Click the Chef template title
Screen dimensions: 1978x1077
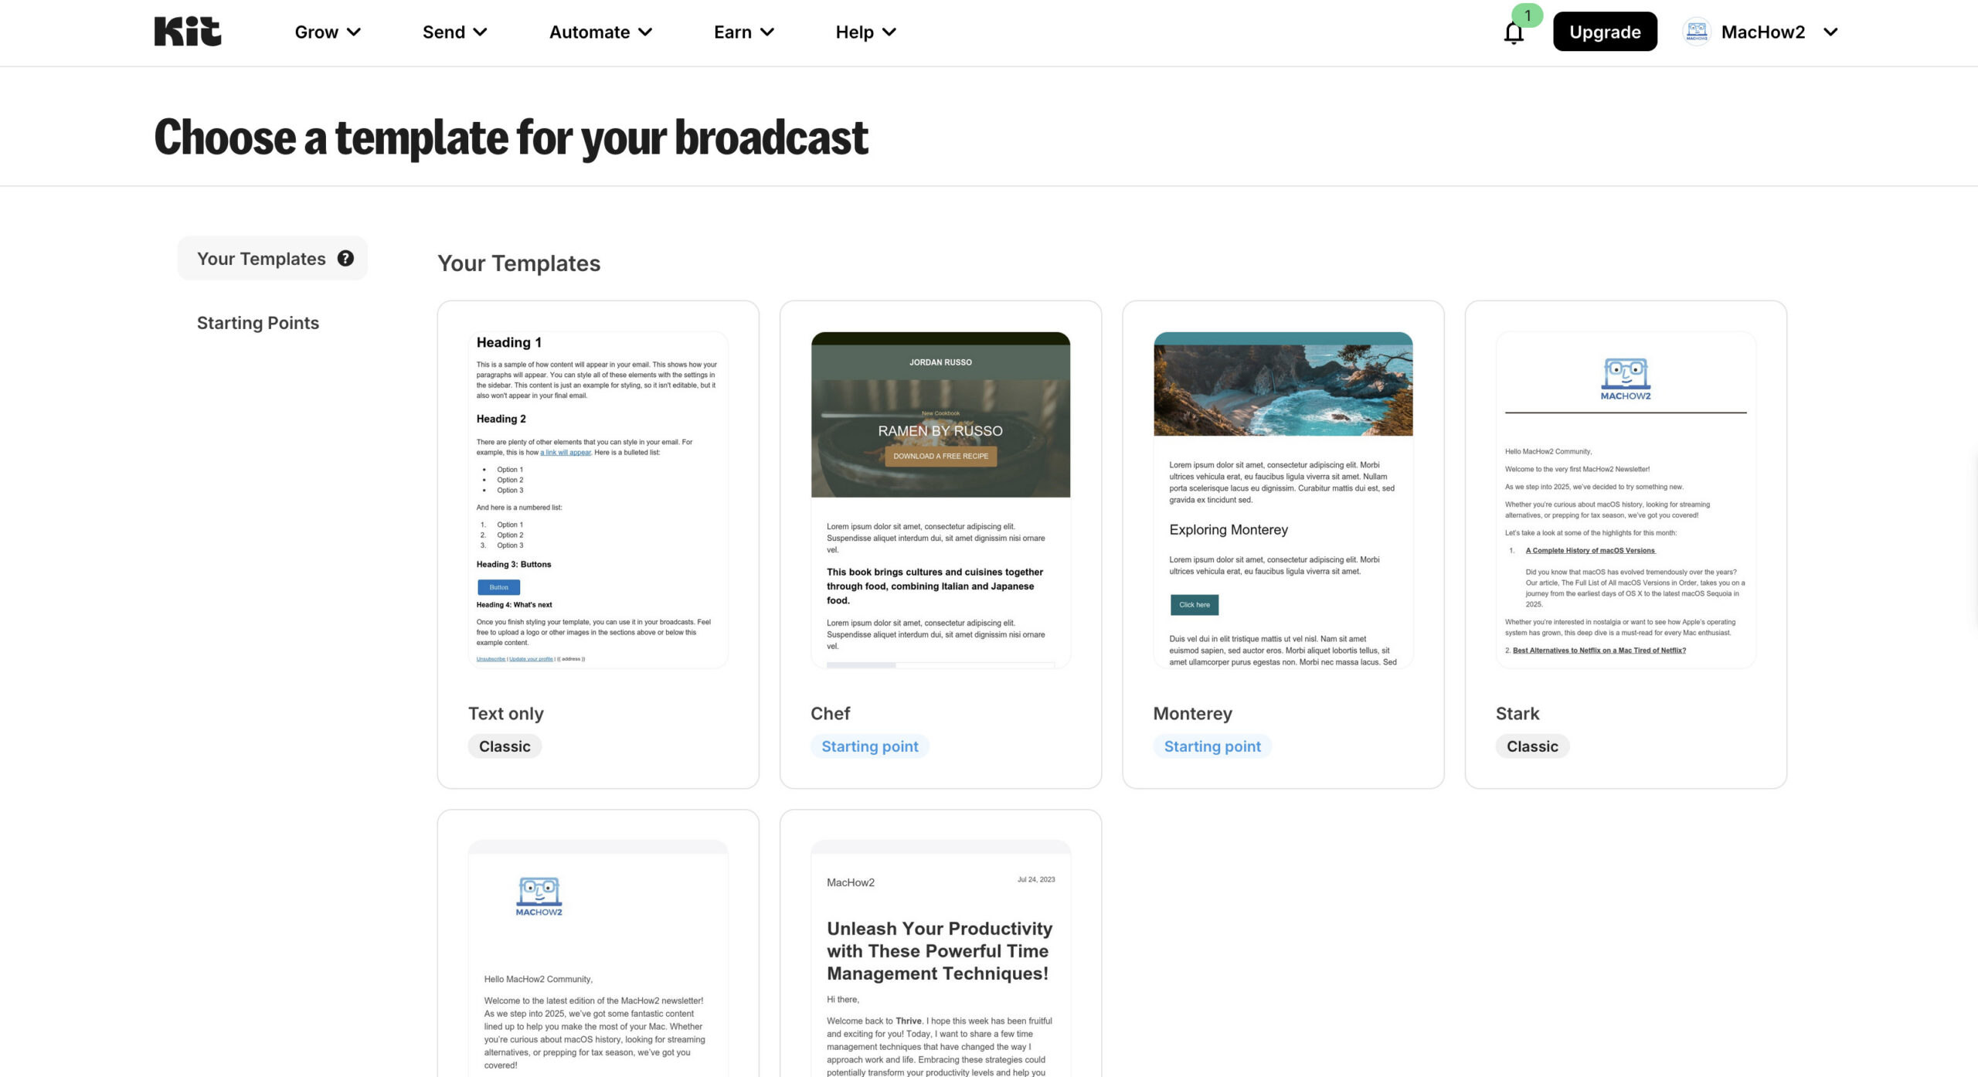click(x=830, y=713)
